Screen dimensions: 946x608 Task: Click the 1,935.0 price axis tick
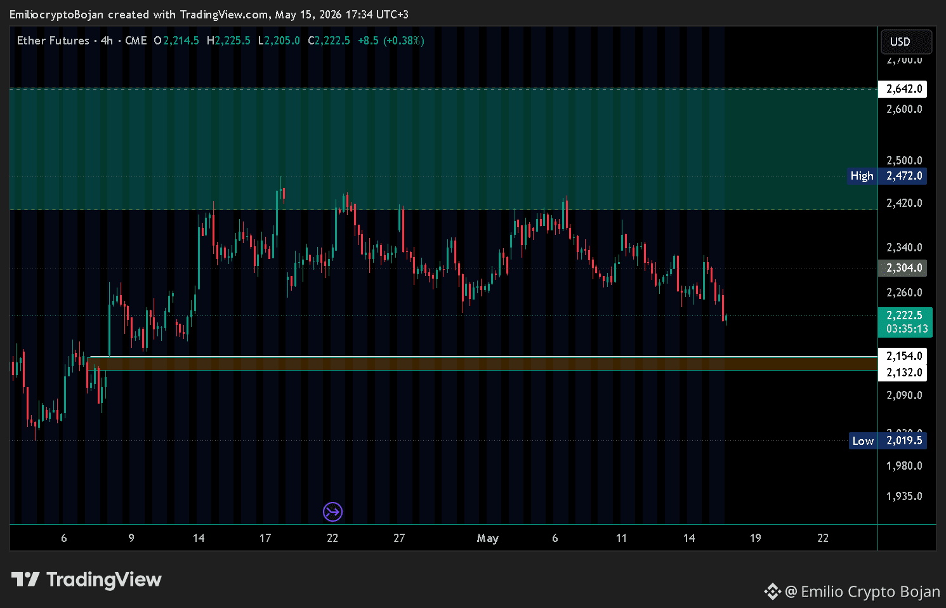point(904,496)
